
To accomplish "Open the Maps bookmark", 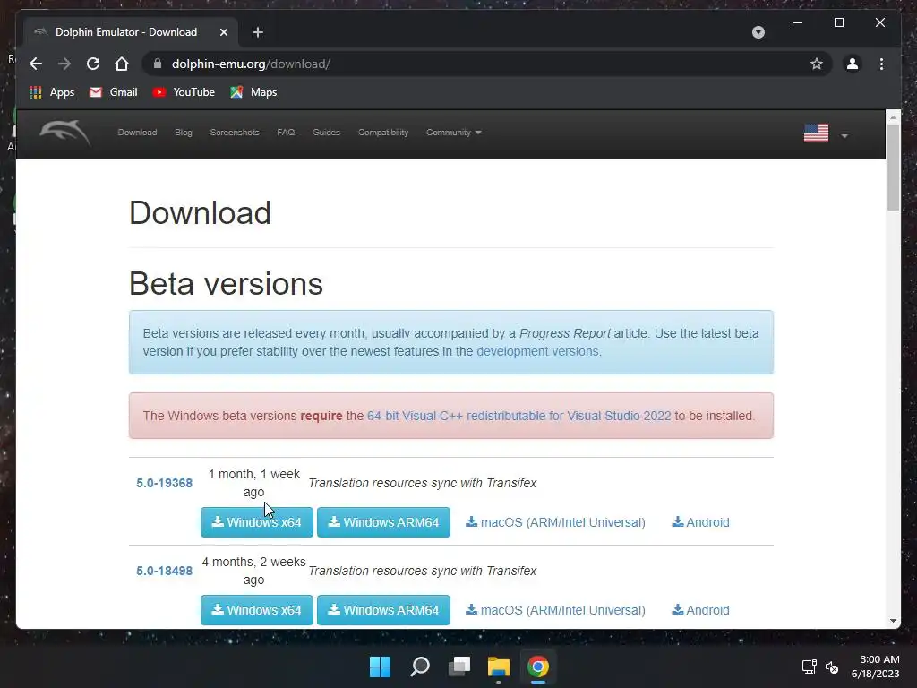I will coord(253,92).
